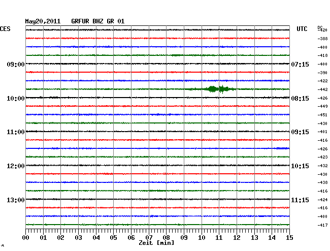Click the 00 minute axis label
The image size is (330, 251).
[x=26, y=238]
